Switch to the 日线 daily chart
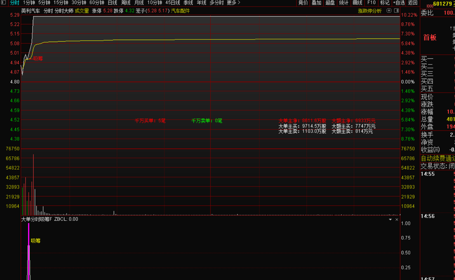455x280 pixels. [112, 3]
